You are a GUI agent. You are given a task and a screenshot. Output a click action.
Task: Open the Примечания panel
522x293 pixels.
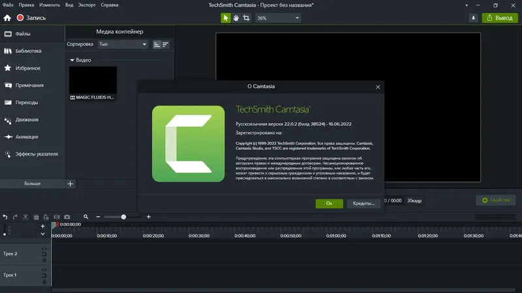click(32, 85)
